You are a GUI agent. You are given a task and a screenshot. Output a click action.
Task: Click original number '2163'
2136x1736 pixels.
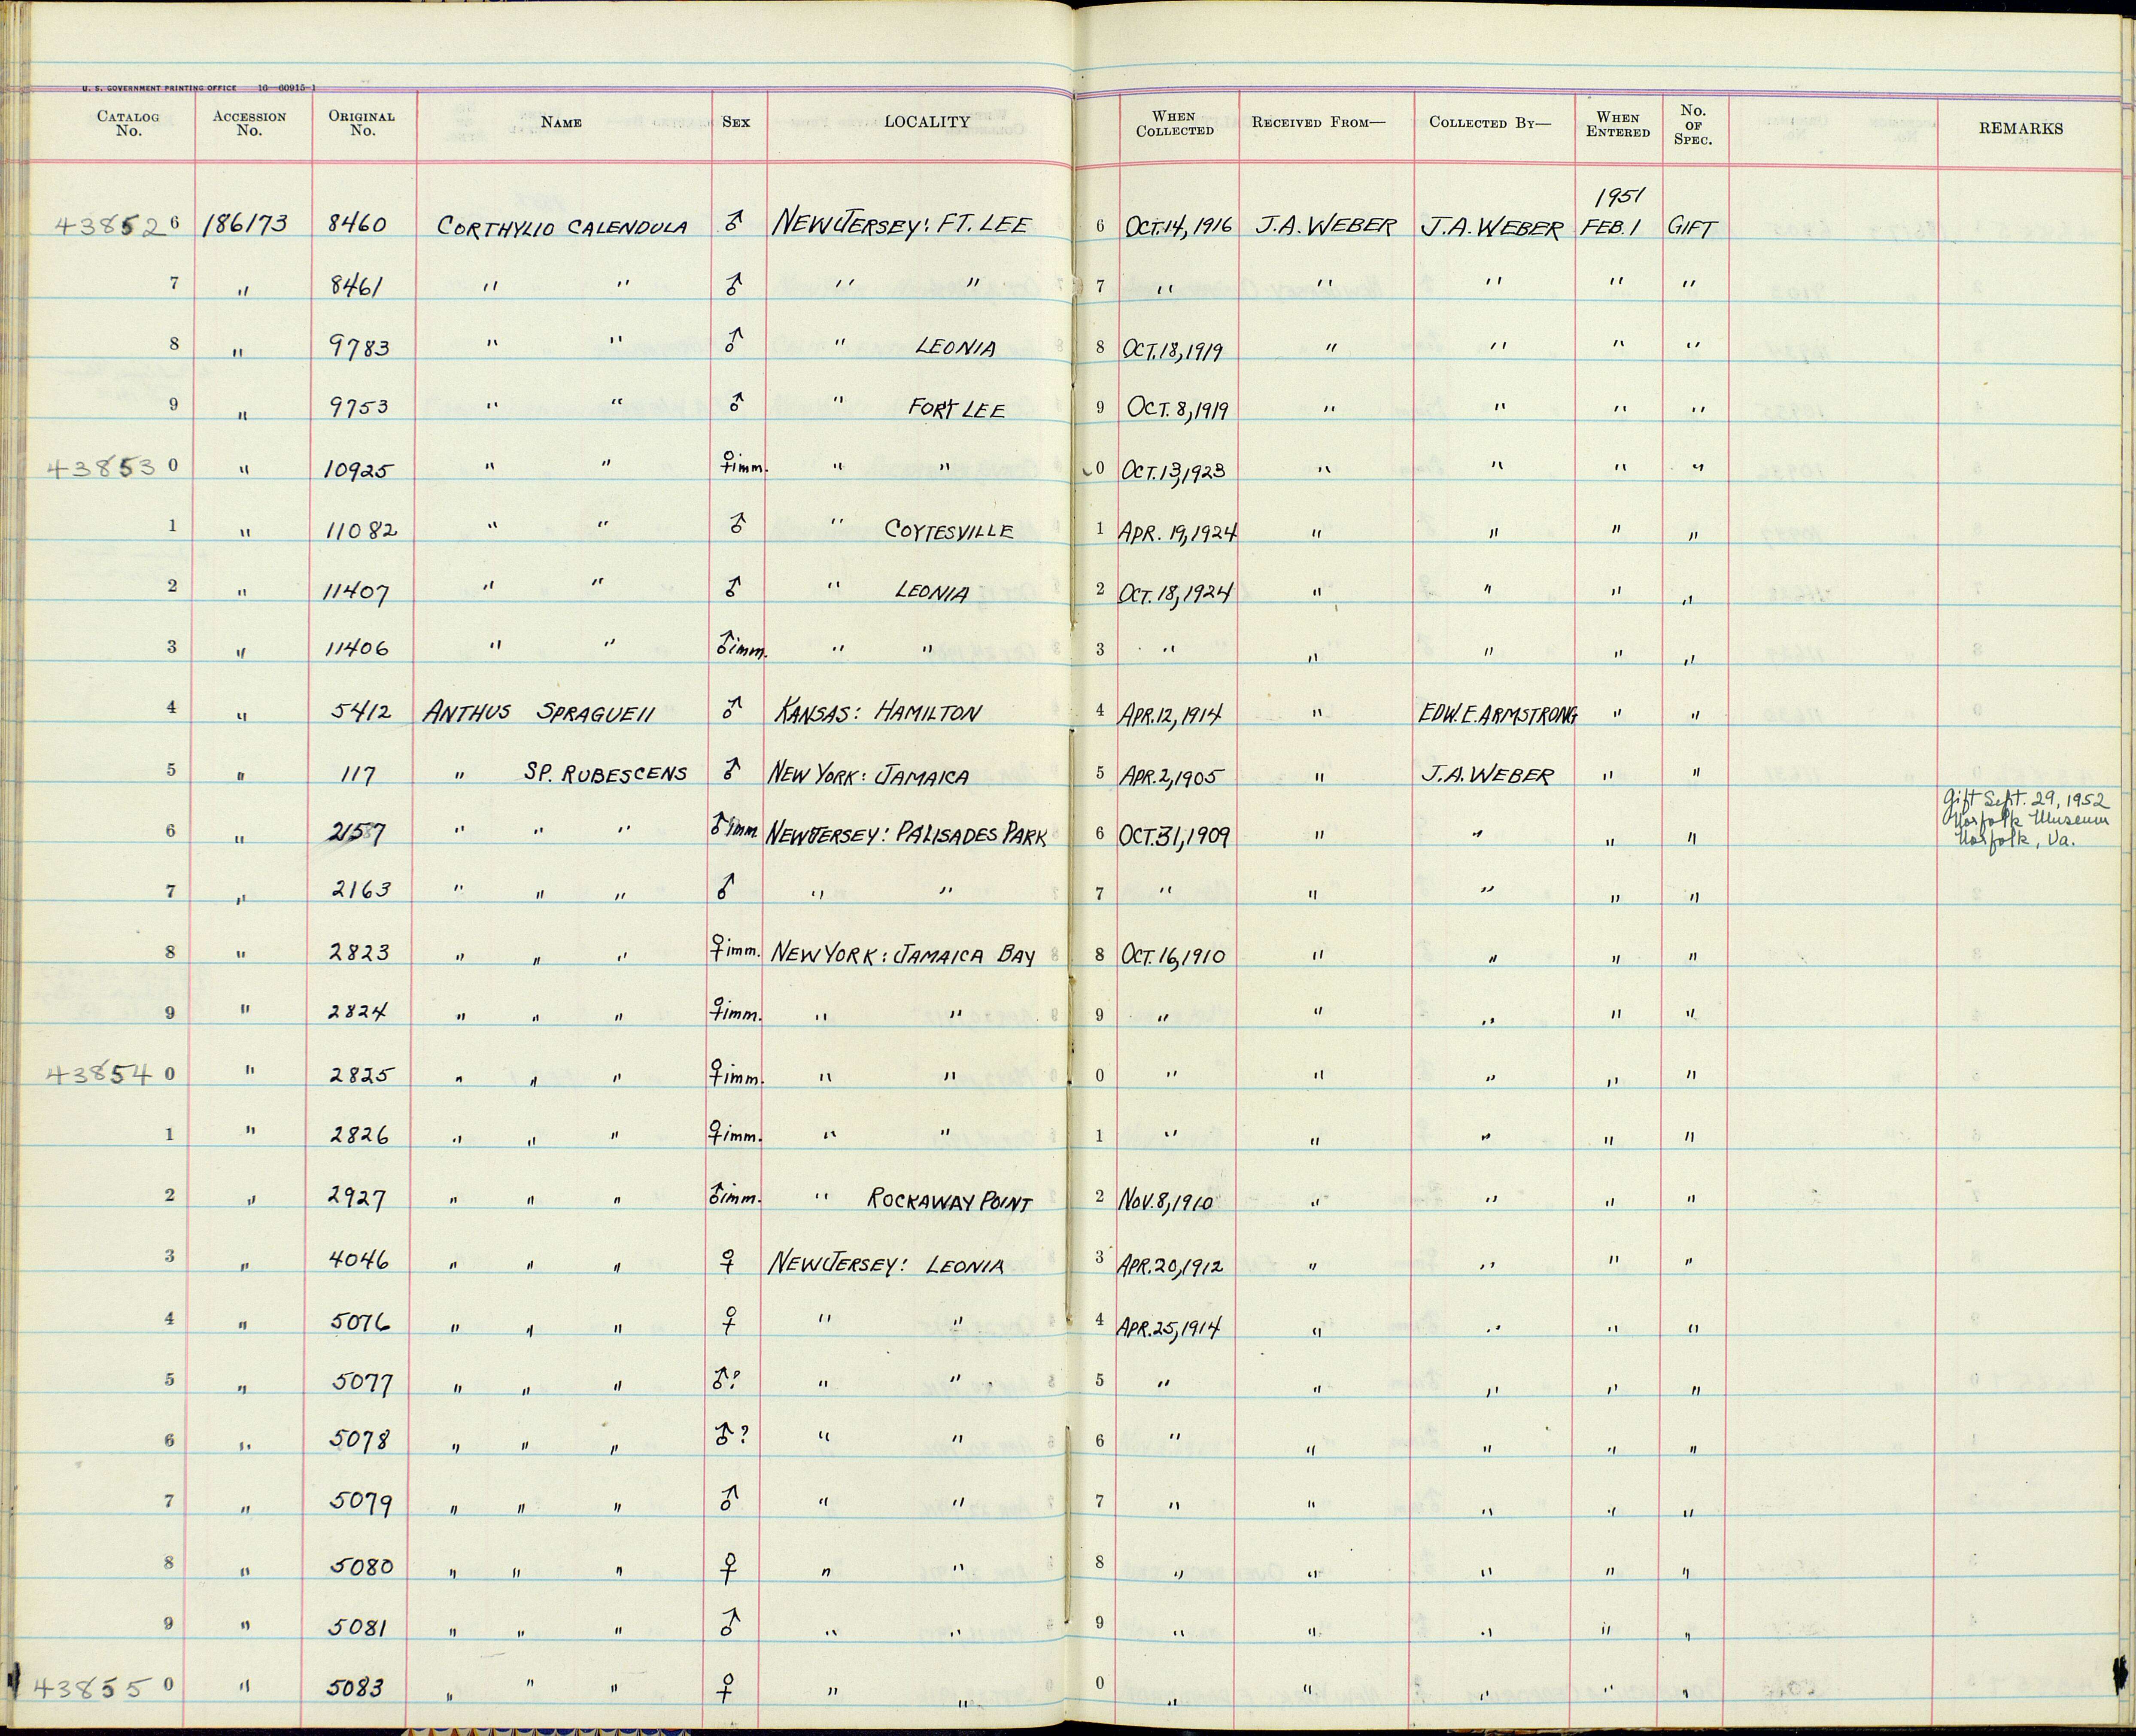(359, 889)
